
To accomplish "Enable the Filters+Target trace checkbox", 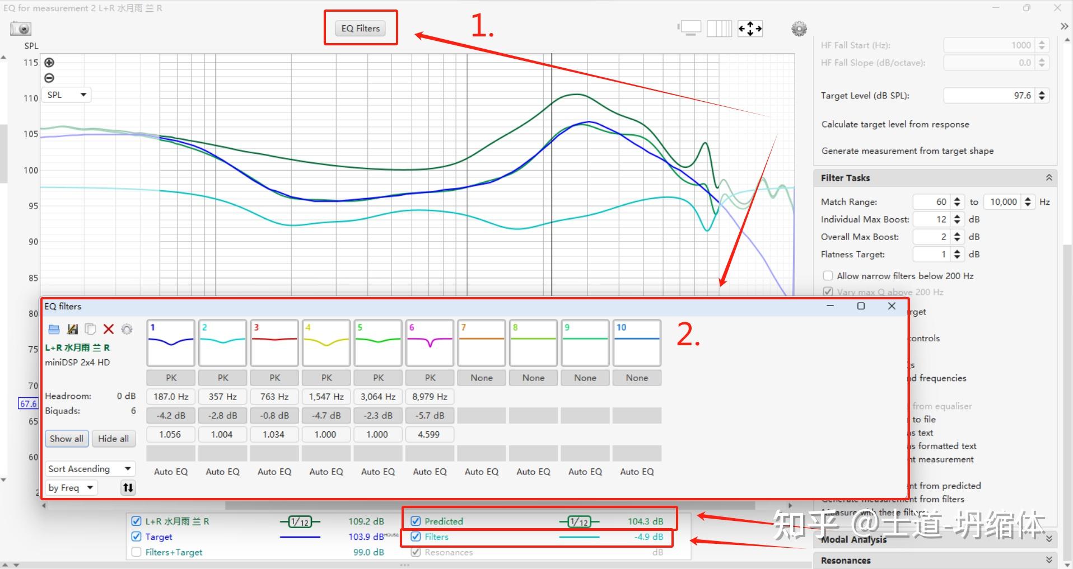I will tap(136, 552).
